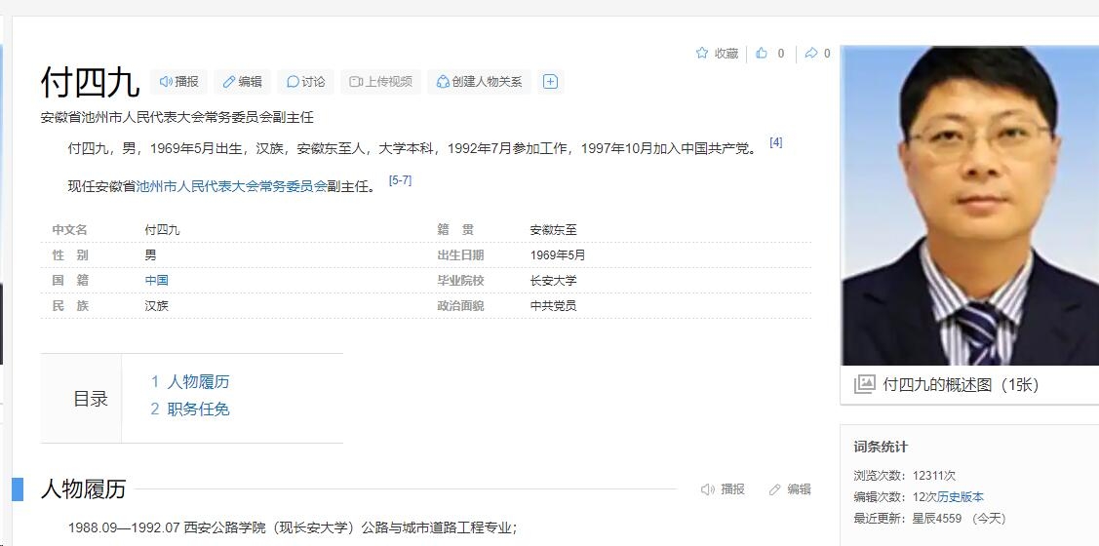This screenshot has height=546, width=1099.
Task: Open the 池州市人民代表大会常务委员会 link
Action: click(x=231, y=186)
